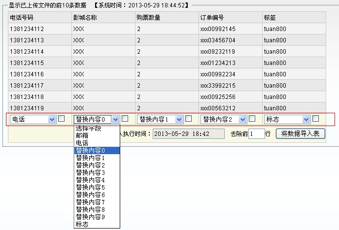
Task: Toggle the checkbox beside 替换内容2 dropdown
Action: (252, 118)
